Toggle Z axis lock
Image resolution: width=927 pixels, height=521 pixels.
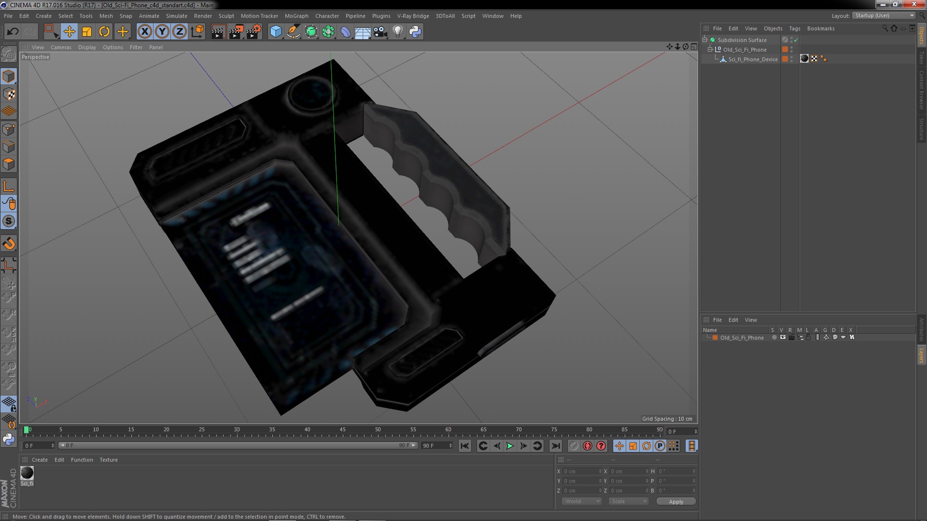[x=180, y=32]
